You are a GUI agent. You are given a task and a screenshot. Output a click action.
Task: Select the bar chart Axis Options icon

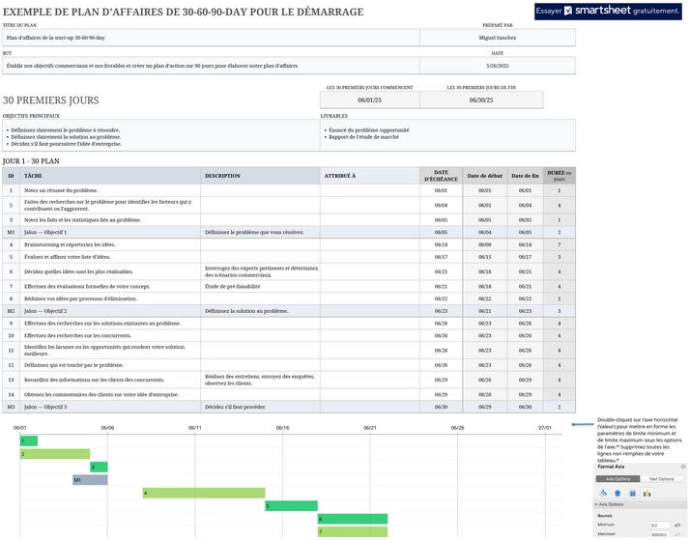[646, 493]
